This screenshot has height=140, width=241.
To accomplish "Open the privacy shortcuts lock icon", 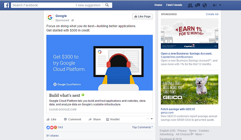I will point(215,5).
